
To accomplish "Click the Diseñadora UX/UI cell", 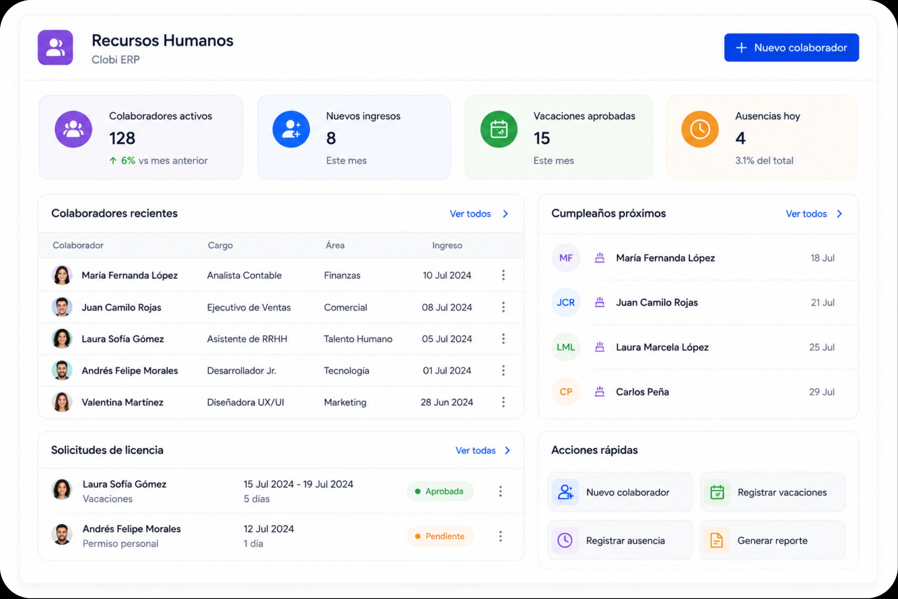I will pyautogui.click(x=245, y=402).
